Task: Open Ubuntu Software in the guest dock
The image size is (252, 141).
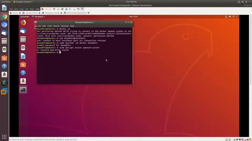Action: pos(23,65)
